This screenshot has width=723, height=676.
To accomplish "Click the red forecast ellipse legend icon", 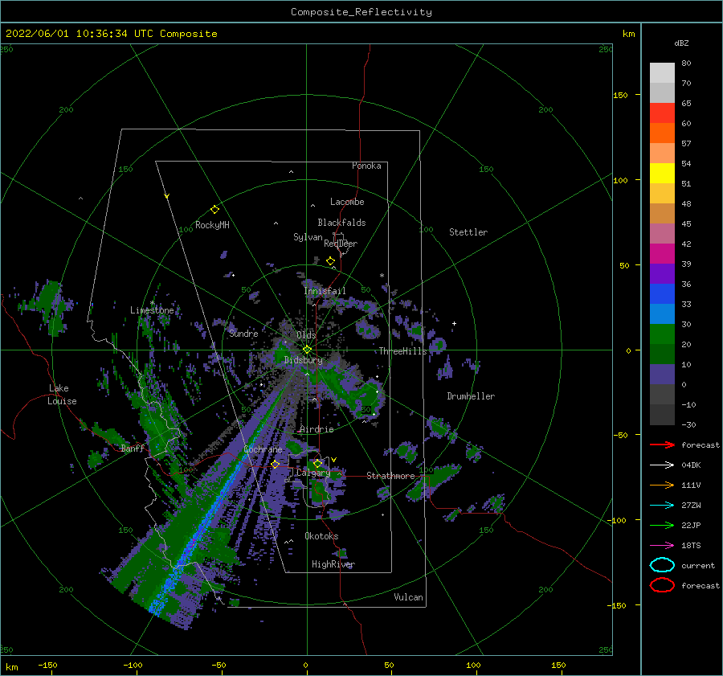I will [662, 585].
